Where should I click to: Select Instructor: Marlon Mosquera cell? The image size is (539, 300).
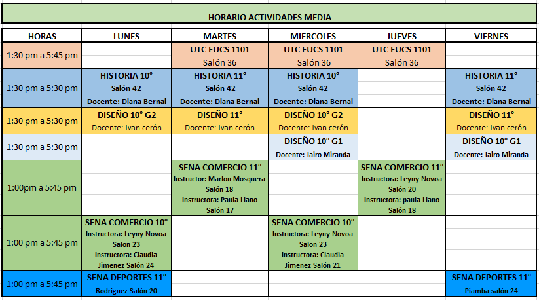tap(220, 178)
